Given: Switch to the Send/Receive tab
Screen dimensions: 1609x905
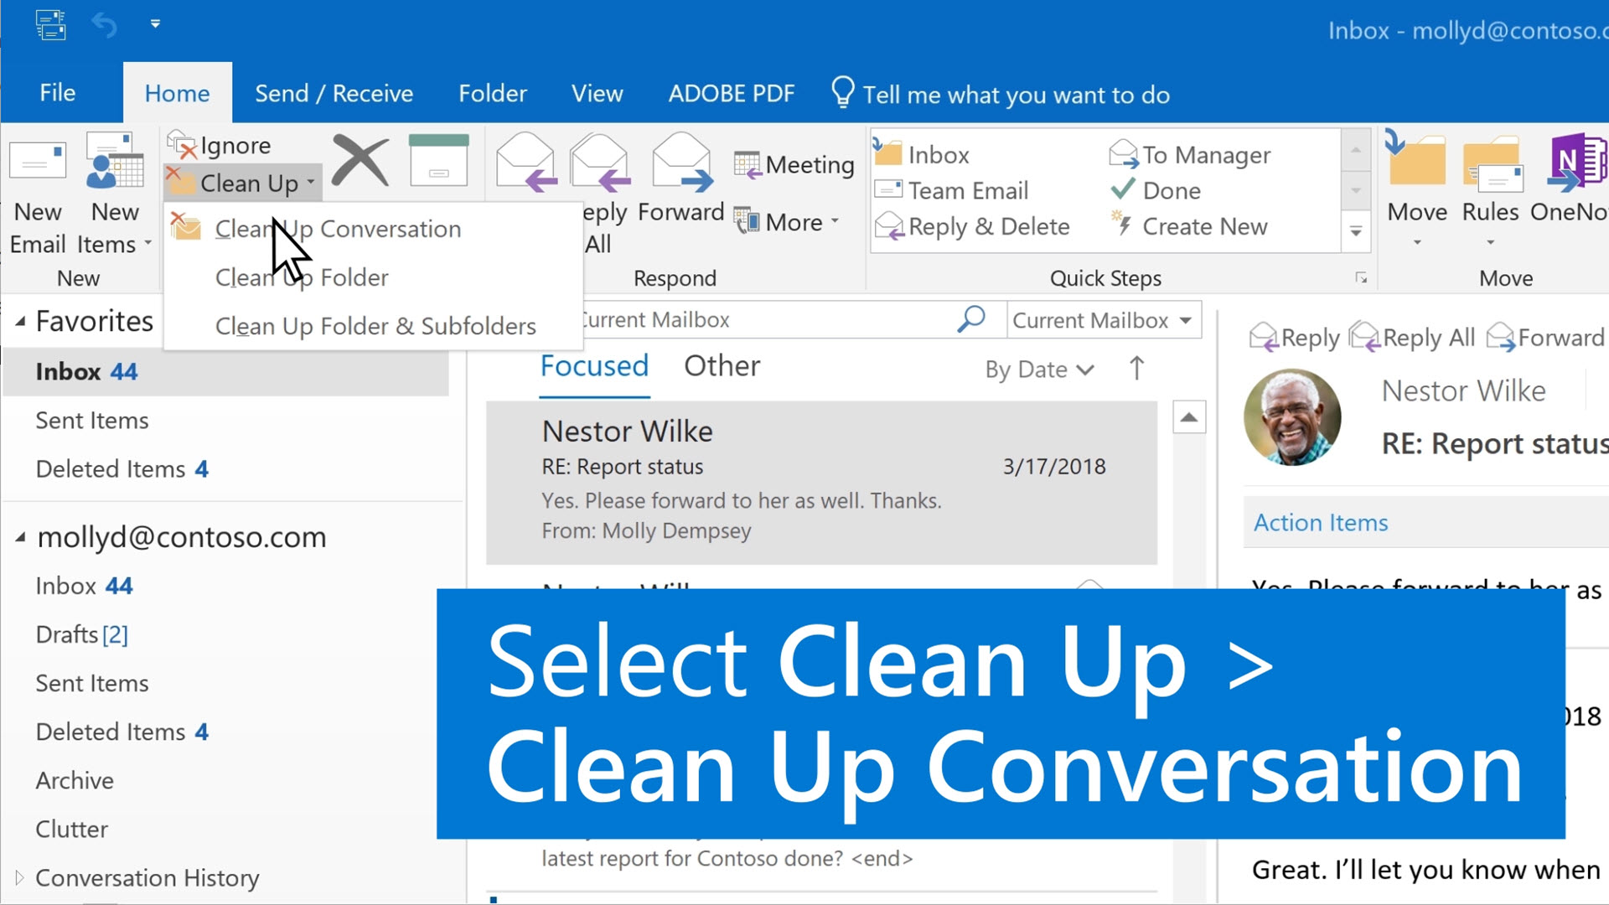Looking at the screenshot, I should coord(334,93).
